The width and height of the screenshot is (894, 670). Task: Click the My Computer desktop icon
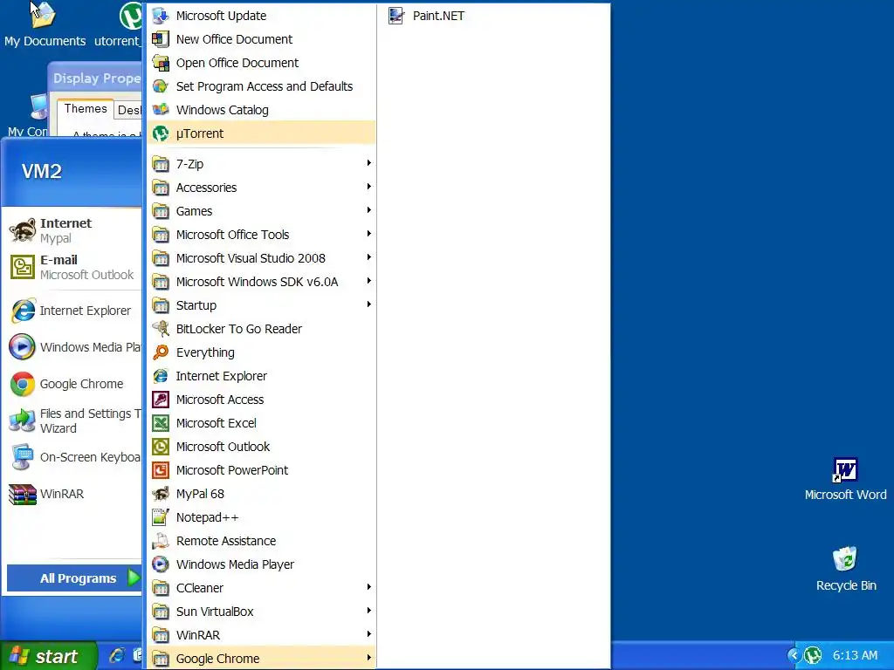[x=30, y=116]
